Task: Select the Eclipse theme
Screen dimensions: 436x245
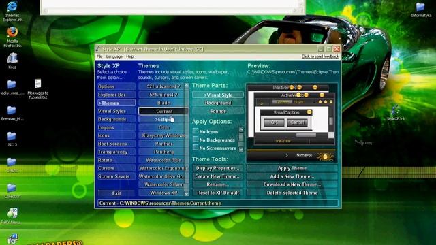Action: [161, 119]
